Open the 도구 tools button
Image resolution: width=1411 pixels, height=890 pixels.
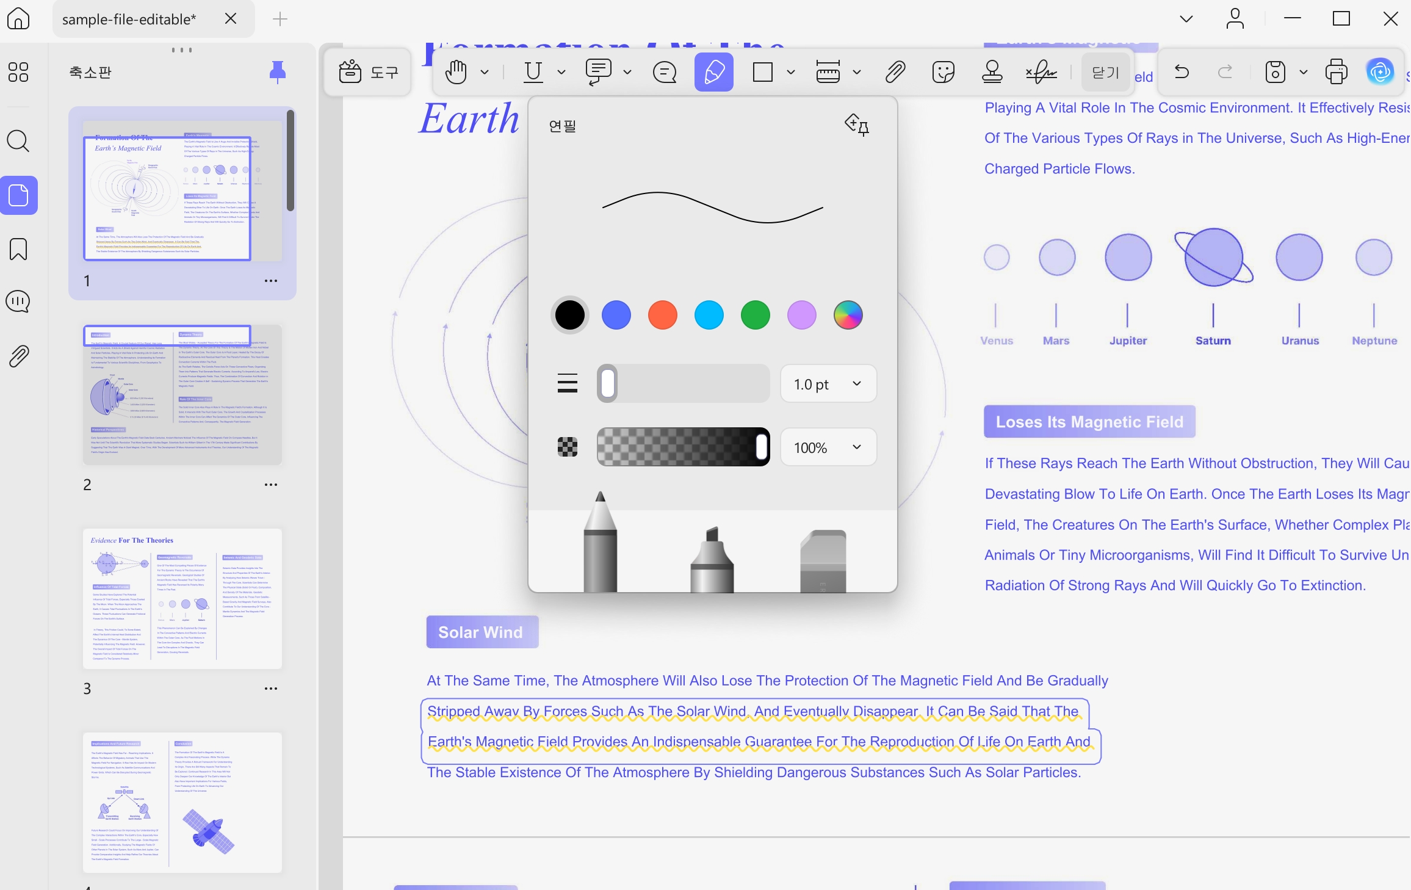point(368,72)
